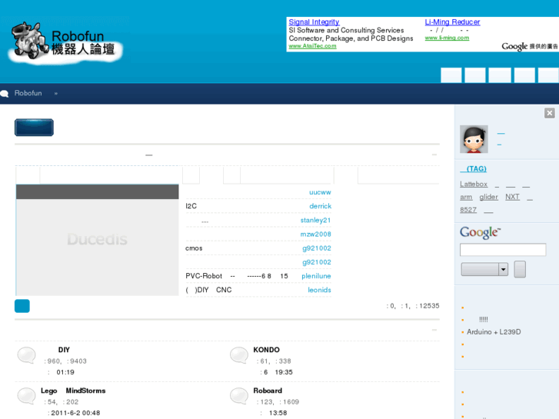The image size is (559, 419).
Task: Click the Robofun breadcrumb link
Action: [28, 93]
